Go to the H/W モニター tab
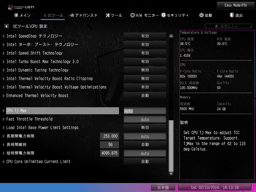 click(145, 15)
